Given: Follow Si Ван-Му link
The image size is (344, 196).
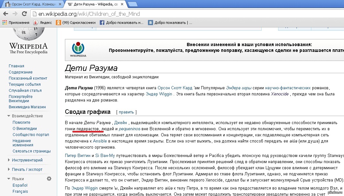Looking at the screenshot, I should [105, 155].
